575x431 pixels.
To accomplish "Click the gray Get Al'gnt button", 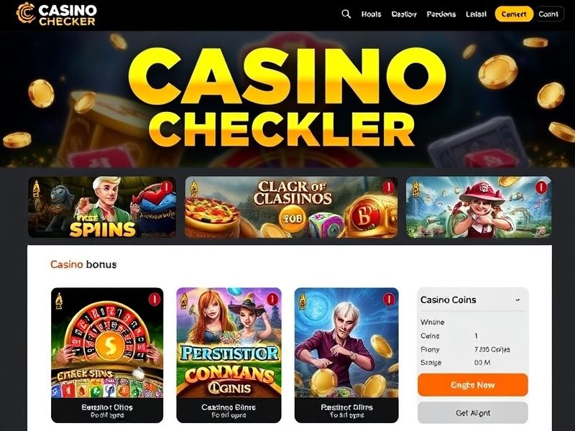I will (x=473, y=412).
